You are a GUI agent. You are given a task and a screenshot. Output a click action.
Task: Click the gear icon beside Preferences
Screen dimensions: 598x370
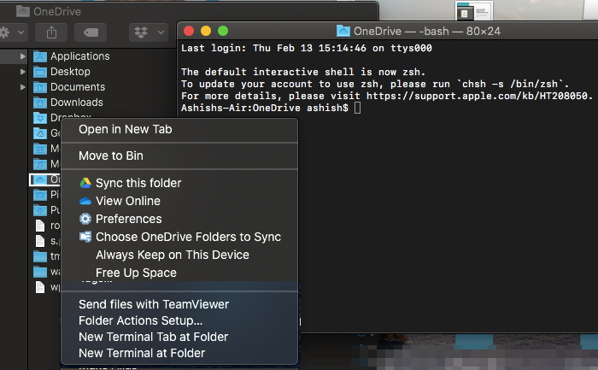coord(85,219)
